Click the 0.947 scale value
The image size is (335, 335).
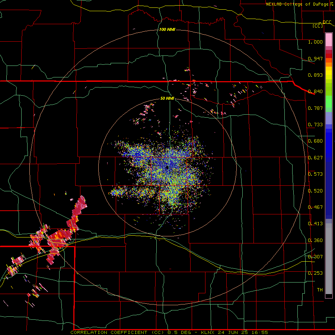click(315, 58)
